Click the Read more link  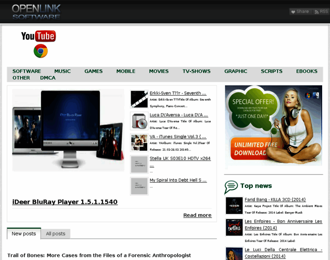click(198, 215)
